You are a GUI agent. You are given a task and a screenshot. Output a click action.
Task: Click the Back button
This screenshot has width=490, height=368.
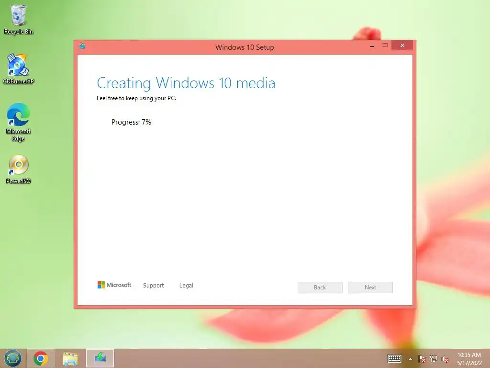(320, 287)
